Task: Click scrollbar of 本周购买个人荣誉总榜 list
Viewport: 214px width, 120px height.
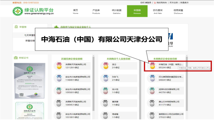Action: 140,90
